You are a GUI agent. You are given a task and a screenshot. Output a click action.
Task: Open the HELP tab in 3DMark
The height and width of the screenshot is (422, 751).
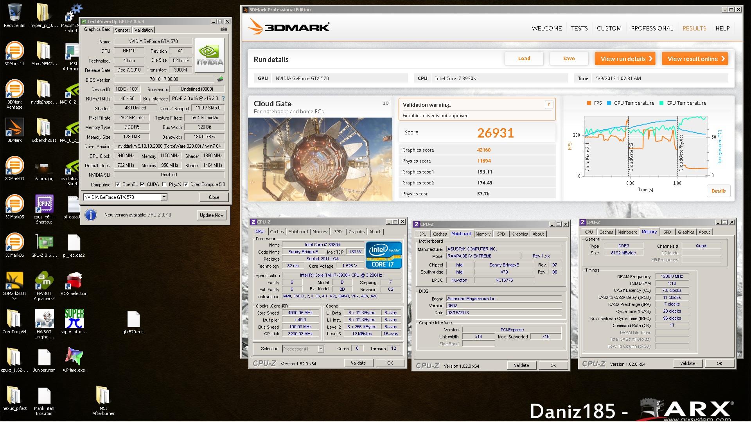coord(722,28)
